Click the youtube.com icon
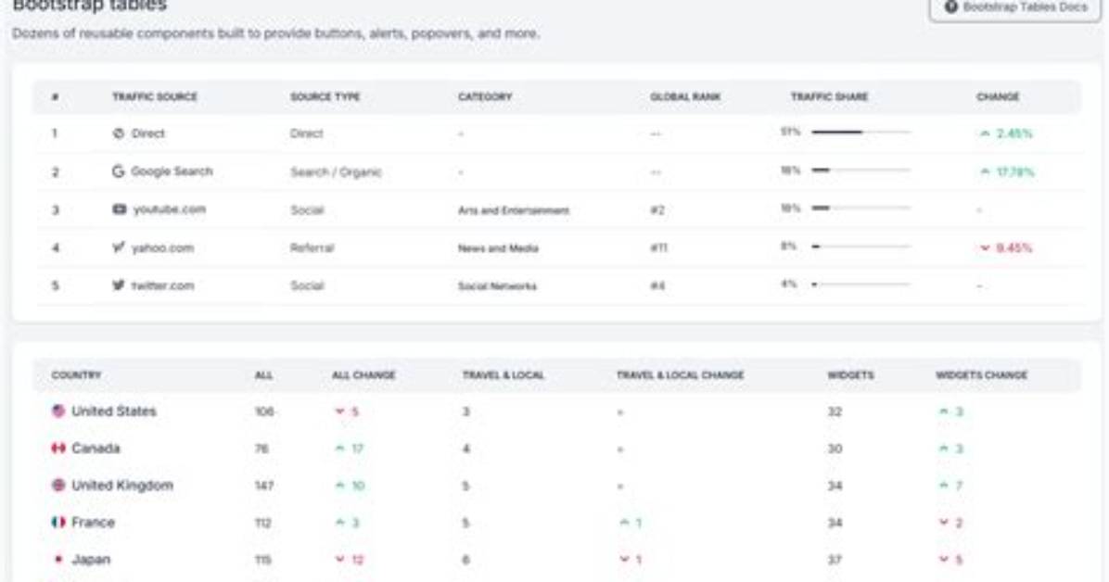 click(x=119, y=209)
